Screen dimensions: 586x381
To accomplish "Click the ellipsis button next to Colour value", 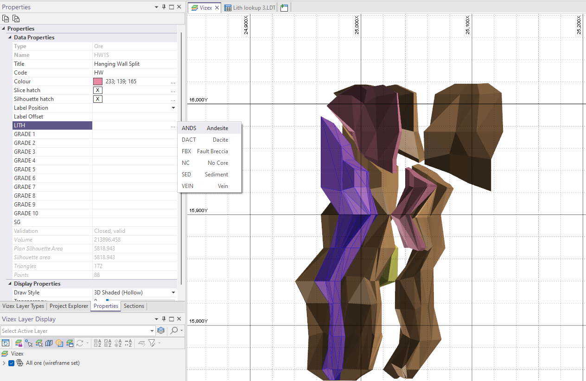I will pyautogui.click(x=173, y=82).
